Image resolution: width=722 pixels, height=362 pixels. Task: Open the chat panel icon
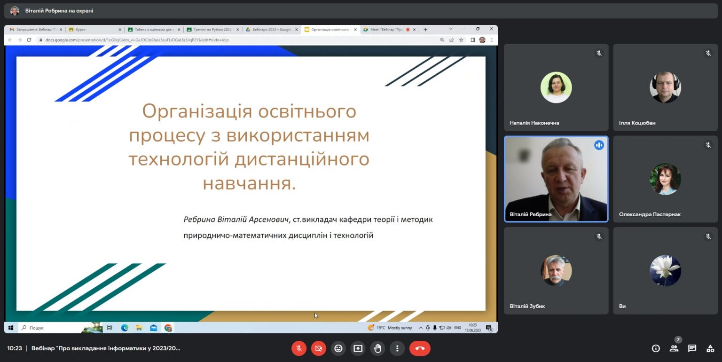[x=692, y=348]
